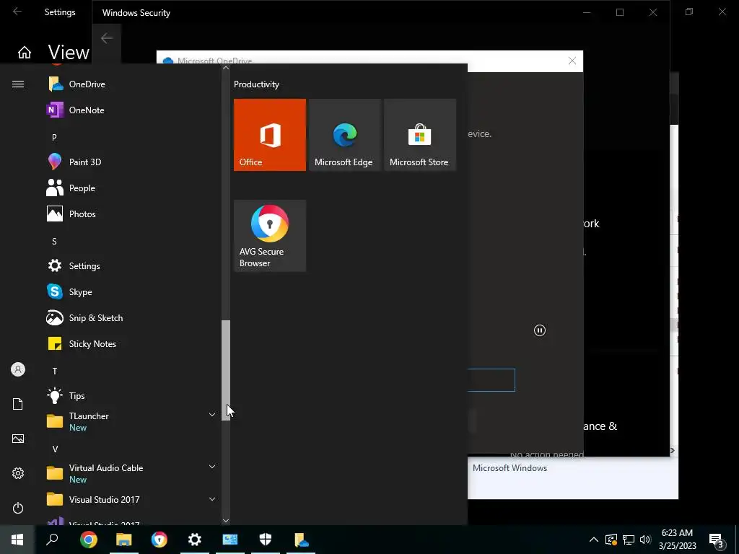Screen dimensions: 739x554
Task: Click the scroll down arrow of app list
Action: (226, 521)
